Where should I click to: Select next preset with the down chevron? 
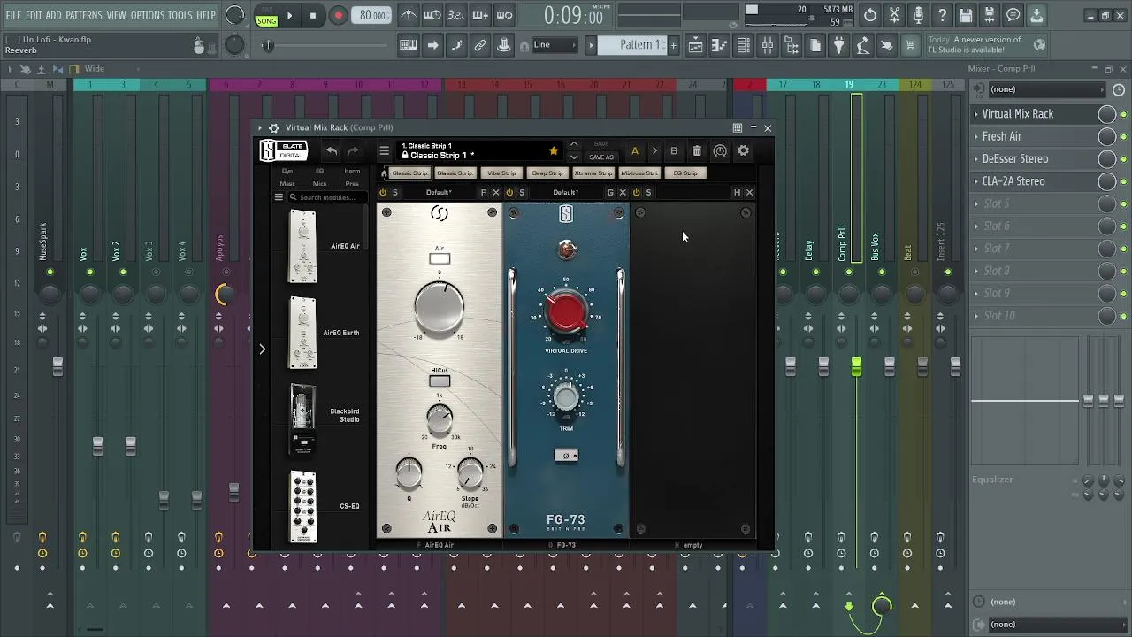click(x=574, y=157)
